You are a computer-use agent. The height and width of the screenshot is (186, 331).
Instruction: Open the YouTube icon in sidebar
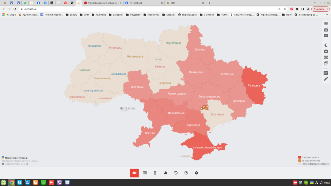point(326,35)
